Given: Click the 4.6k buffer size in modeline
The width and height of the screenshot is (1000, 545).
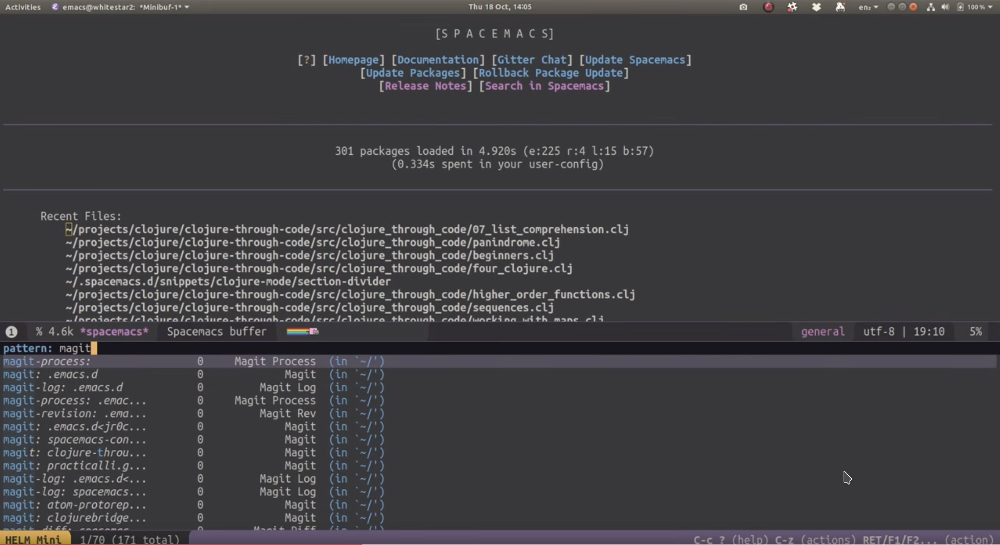Looking at the screenshot, I should (61, 332).
